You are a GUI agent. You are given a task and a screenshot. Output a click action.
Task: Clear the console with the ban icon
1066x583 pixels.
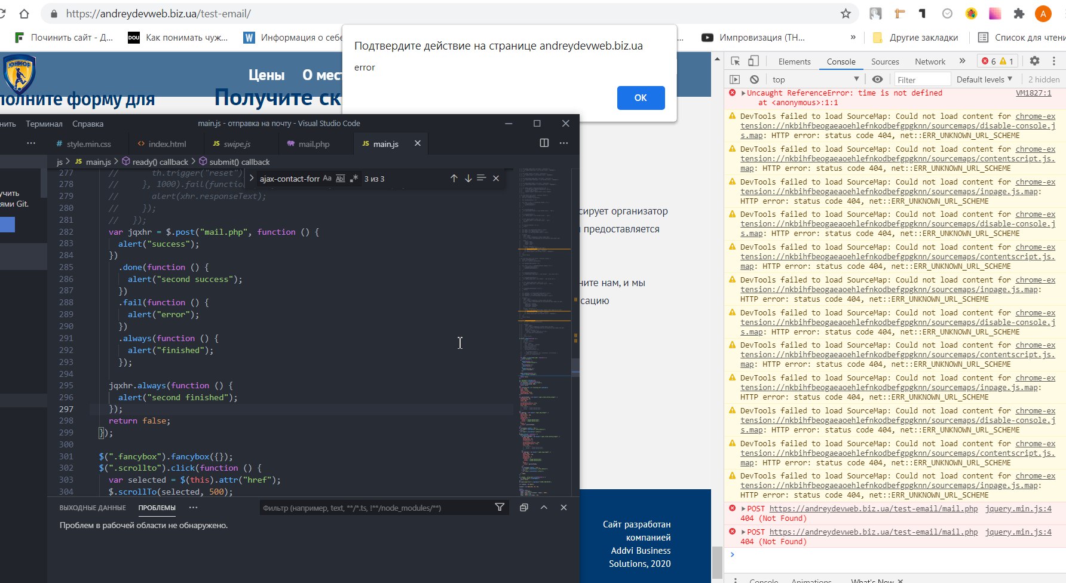754,79
